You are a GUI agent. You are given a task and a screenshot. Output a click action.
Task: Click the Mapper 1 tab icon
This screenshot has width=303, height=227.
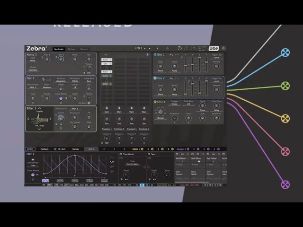point(188,149)
